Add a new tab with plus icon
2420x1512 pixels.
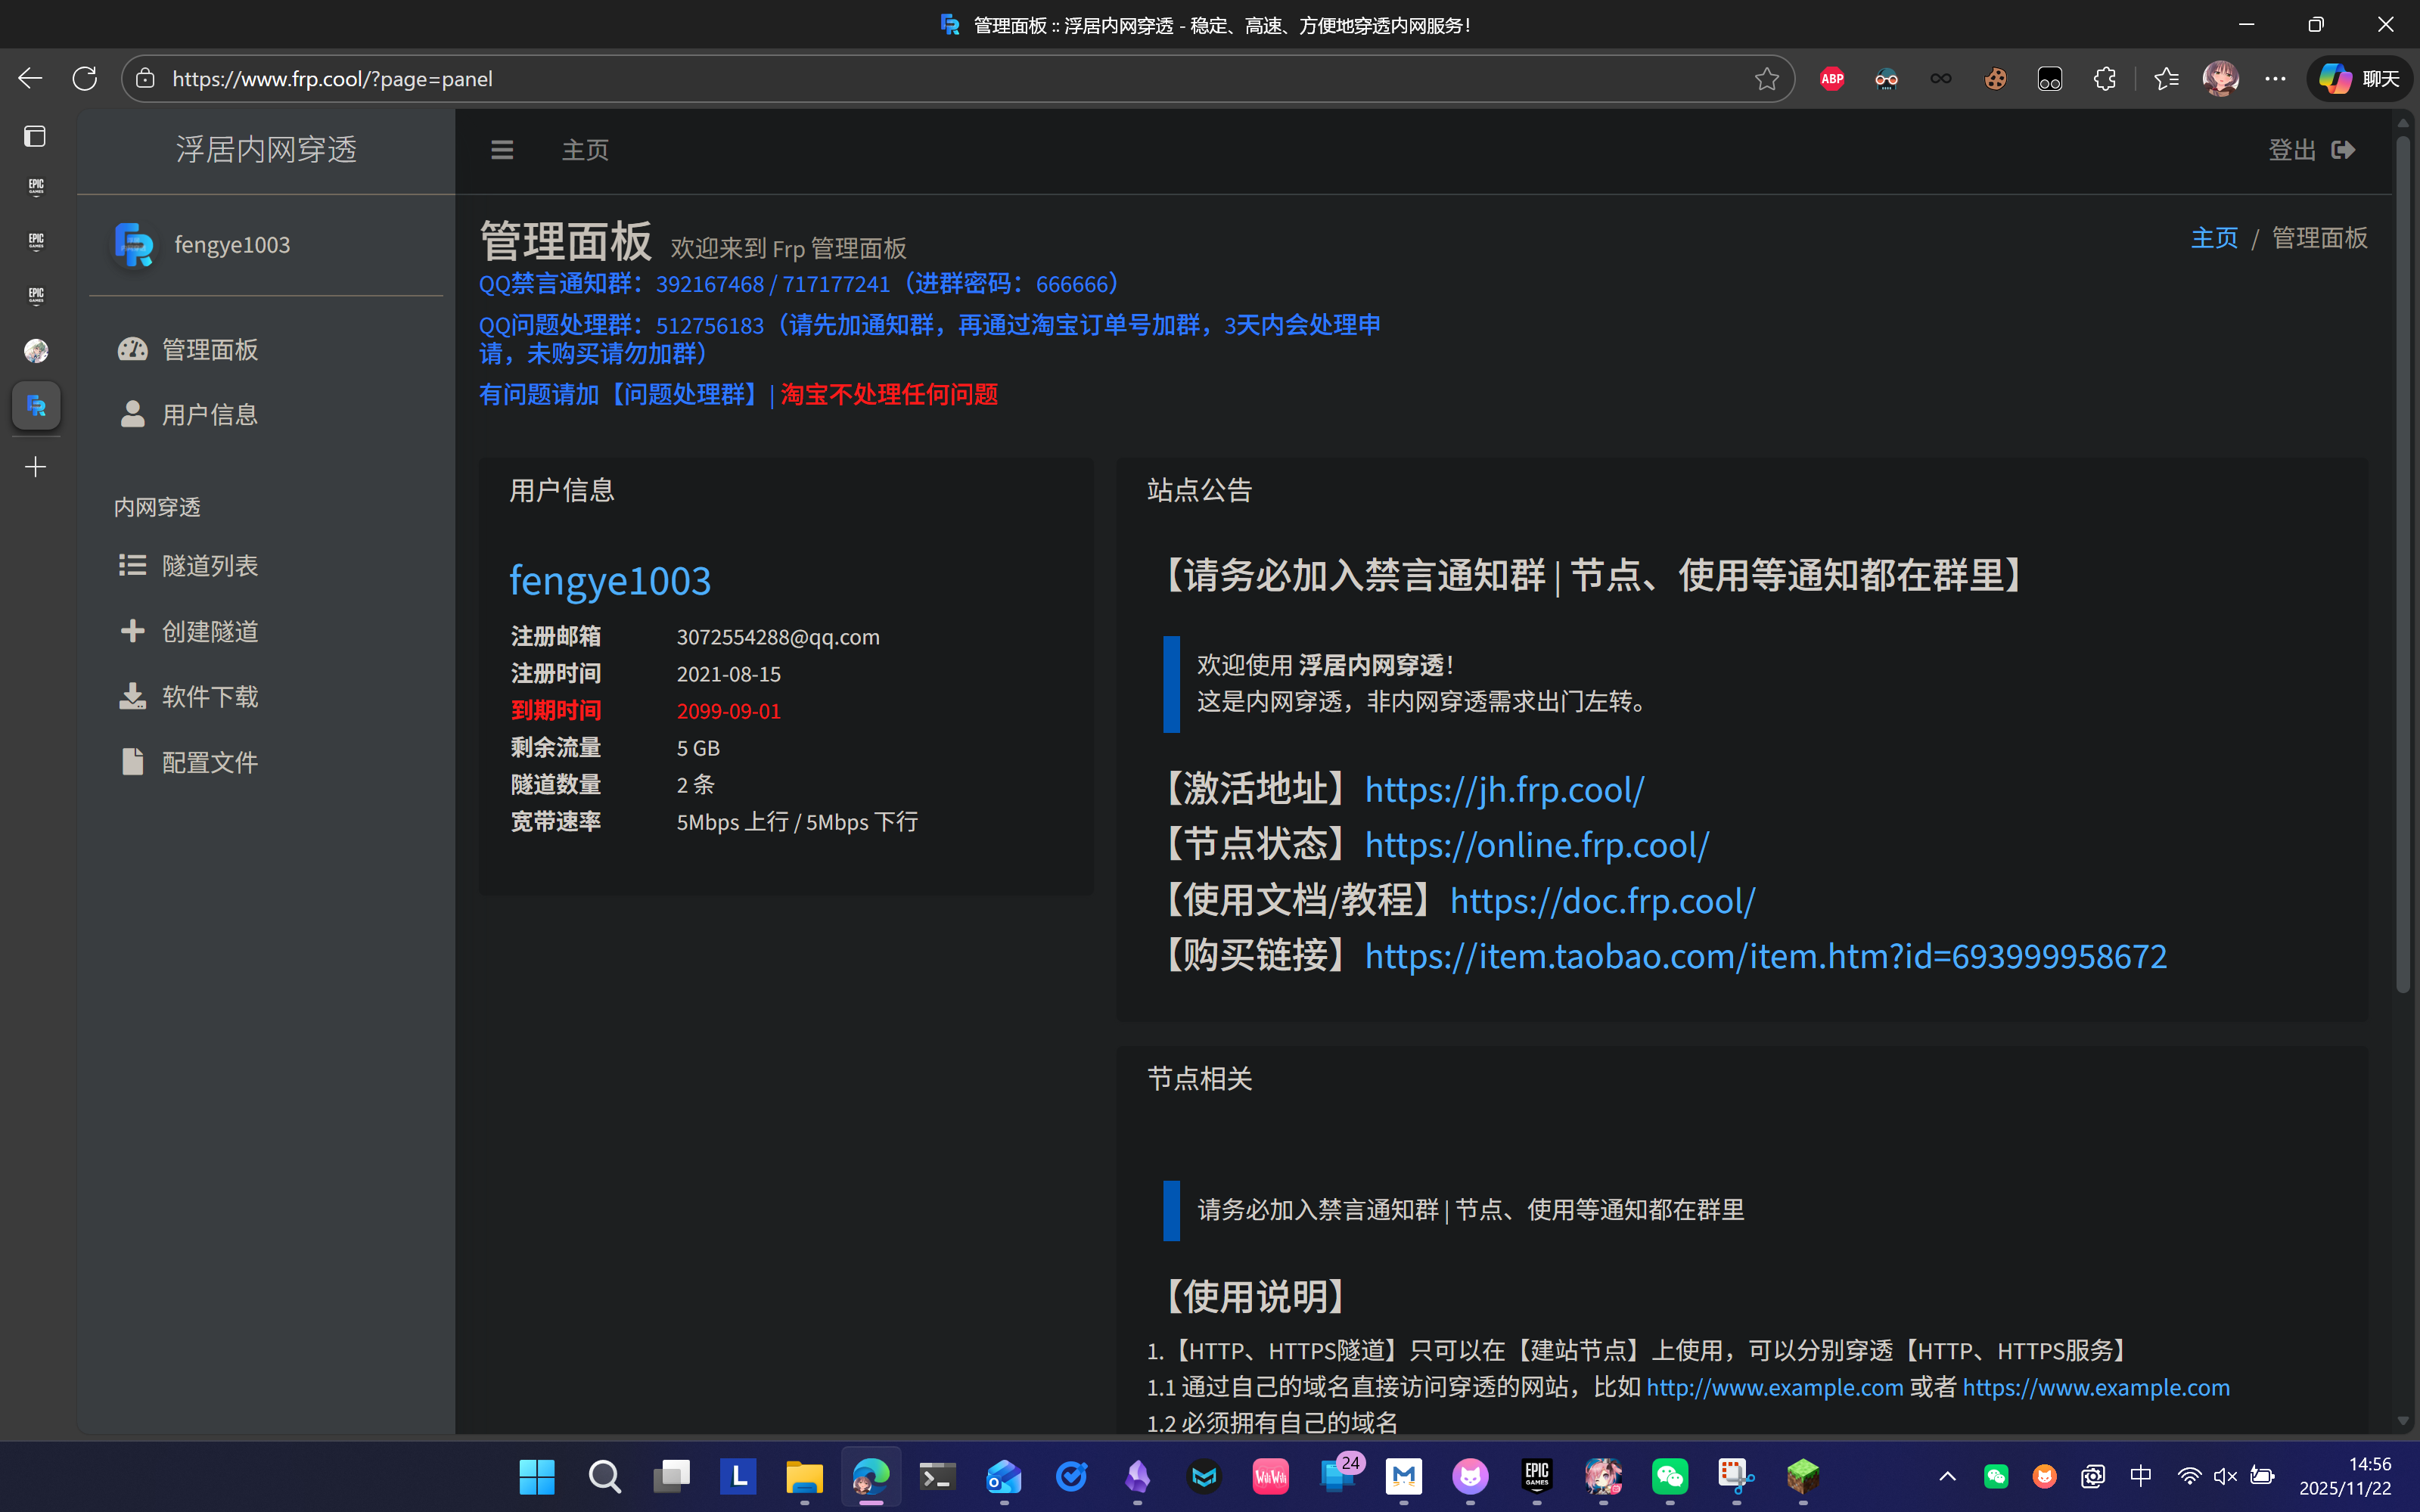pos(35,467)
